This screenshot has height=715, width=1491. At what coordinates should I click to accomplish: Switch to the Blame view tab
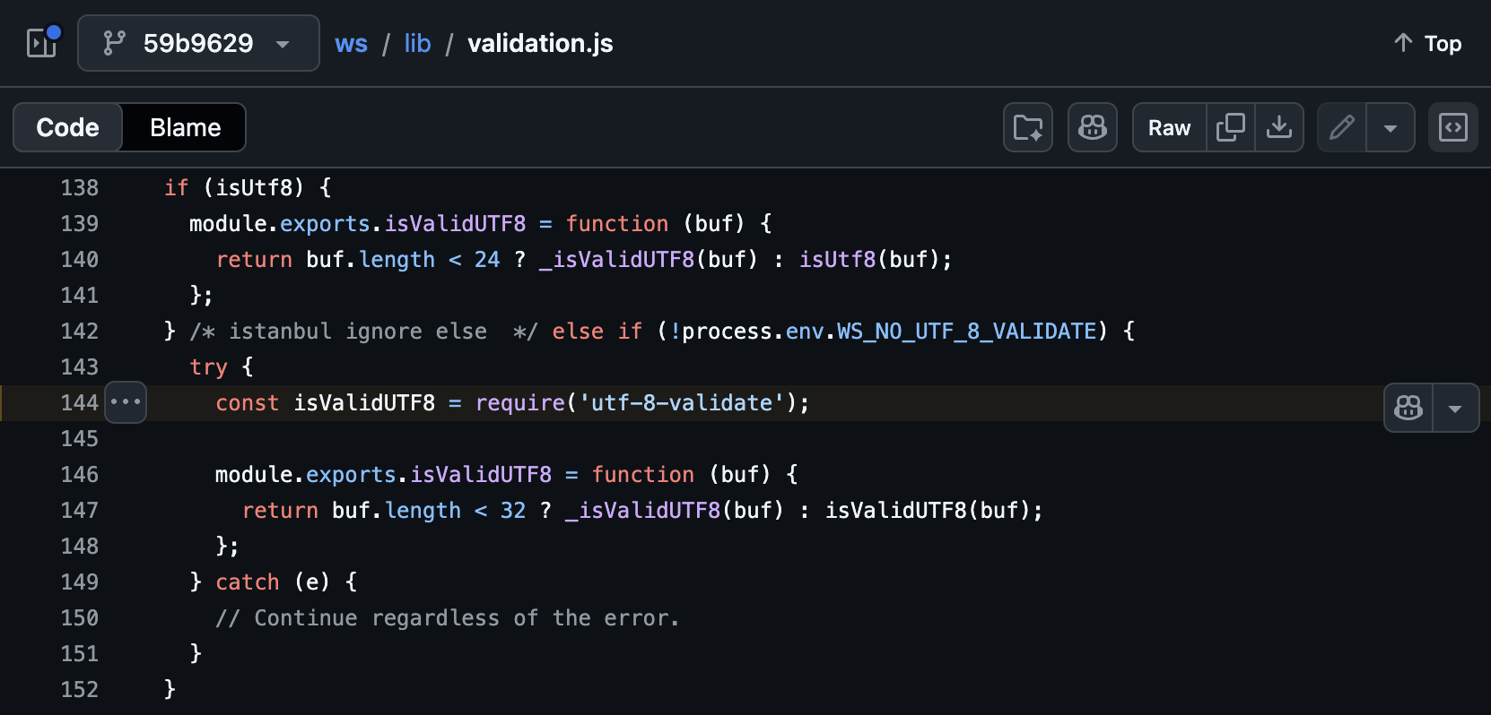tap(185, 127)
